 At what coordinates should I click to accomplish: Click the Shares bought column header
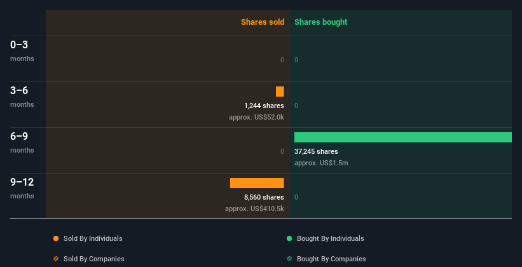pyautogui.click(x=321, y=22)
